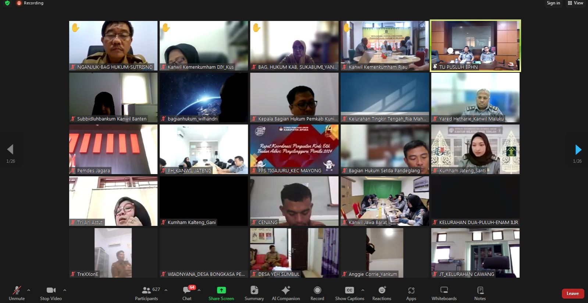The height and width of the screenshot is (303, 588).
Task: Expand video options arrow beside Stop Video
Action: (65, 290)
